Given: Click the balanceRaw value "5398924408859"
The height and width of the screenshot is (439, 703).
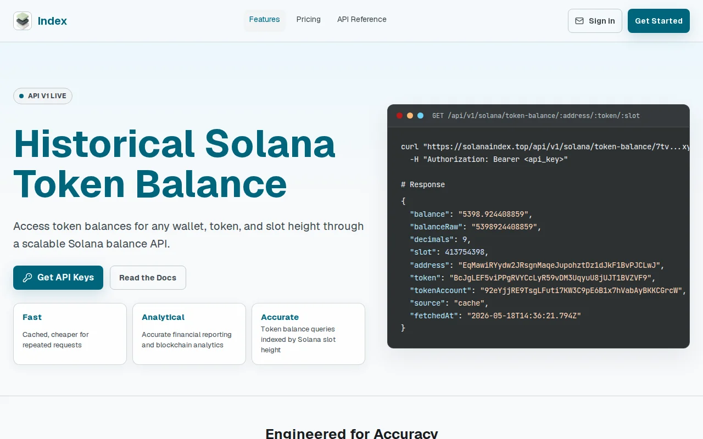Looking at the screenshot, I should 504,227.
